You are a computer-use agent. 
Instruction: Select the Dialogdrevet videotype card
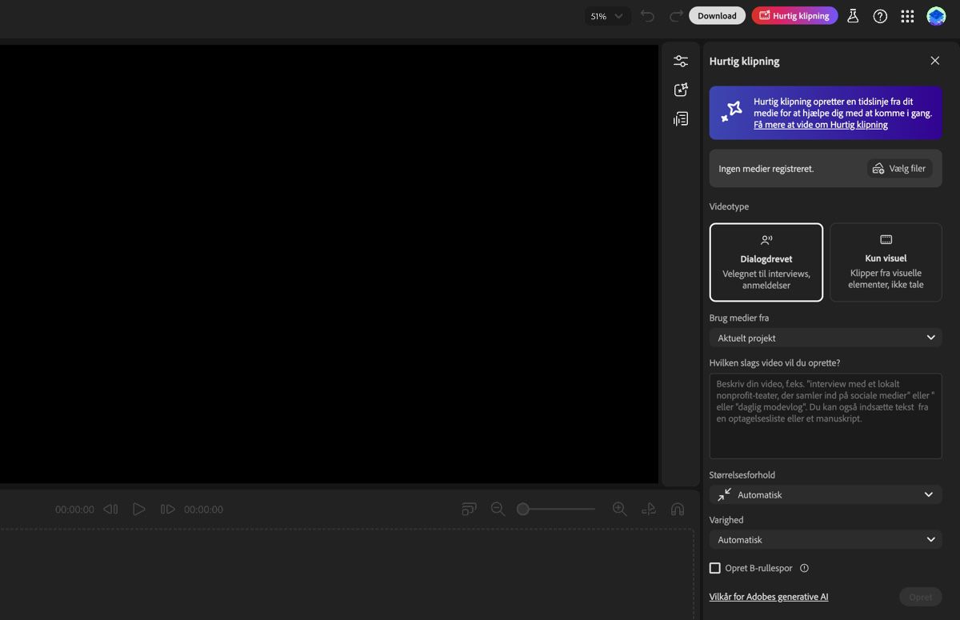click(766, 262)
